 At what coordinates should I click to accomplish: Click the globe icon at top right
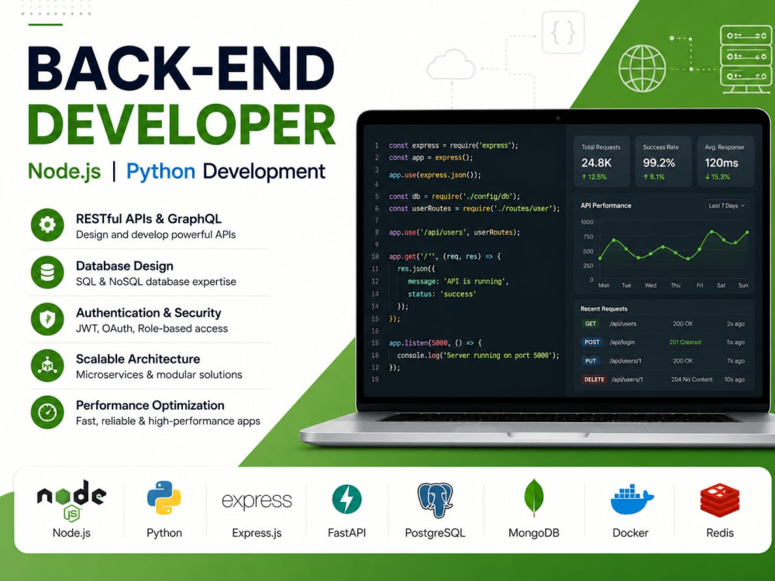tap(642, 68)
